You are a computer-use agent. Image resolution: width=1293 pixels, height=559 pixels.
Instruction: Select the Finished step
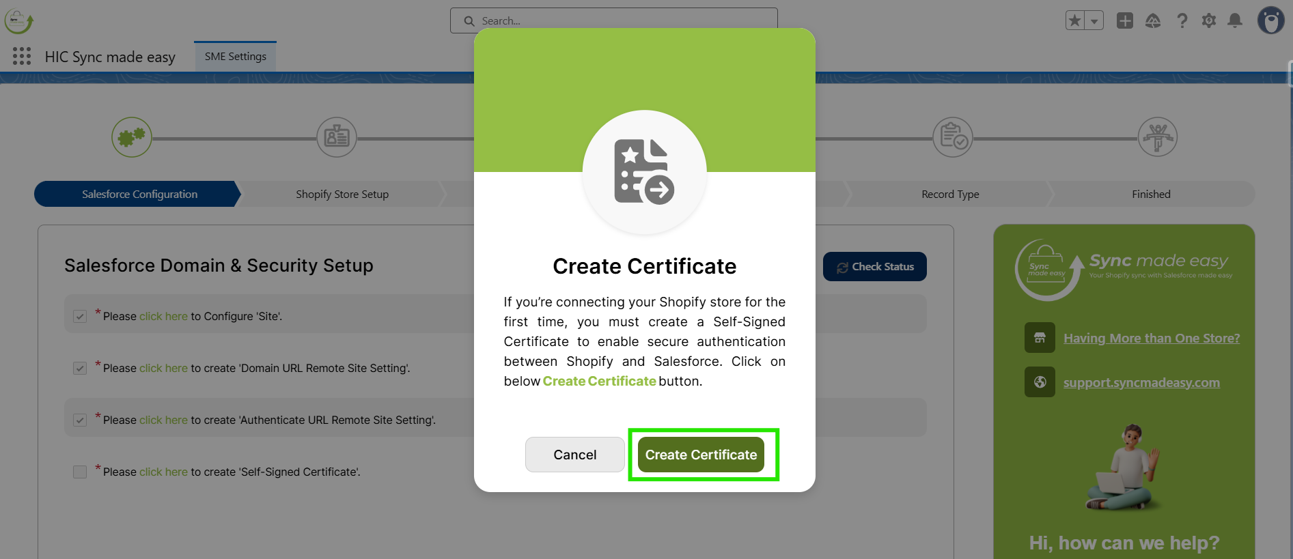pos(1151,194)
